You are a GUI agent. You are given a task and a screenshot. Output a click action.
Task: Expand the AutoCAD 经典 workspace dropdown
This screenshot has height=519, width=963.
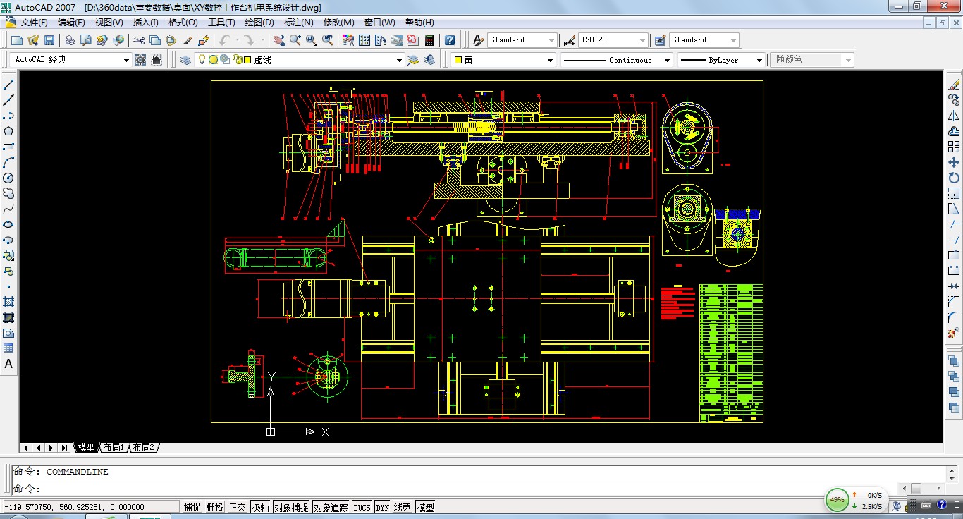coord(126,61)
